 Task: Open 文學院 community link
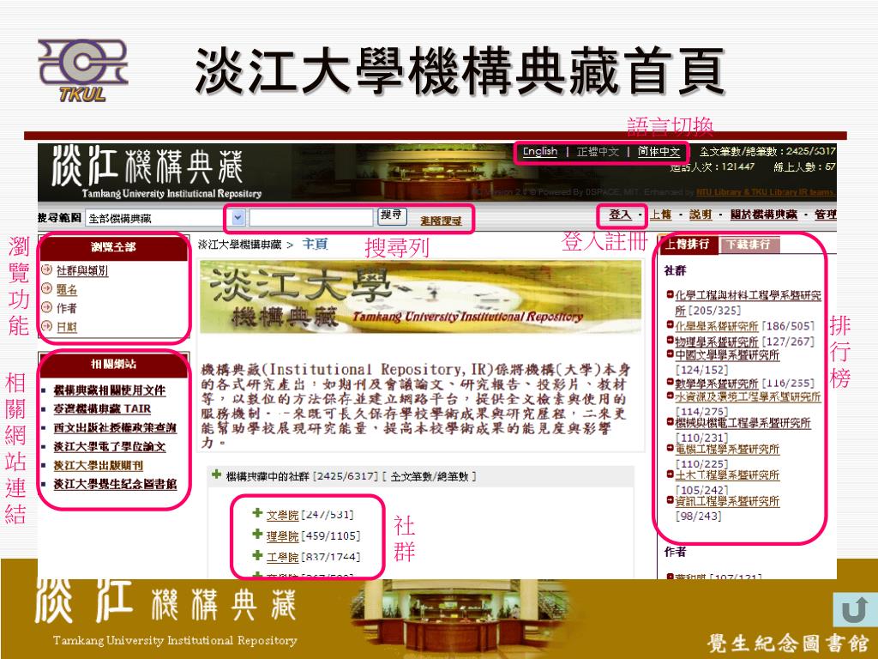282,515
